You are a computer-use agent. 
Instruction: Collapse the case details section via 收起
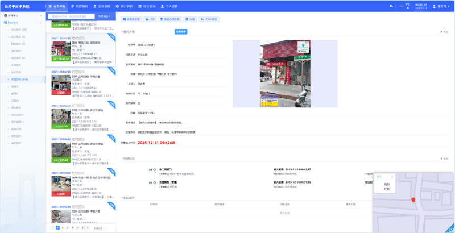tap(444, 32)
